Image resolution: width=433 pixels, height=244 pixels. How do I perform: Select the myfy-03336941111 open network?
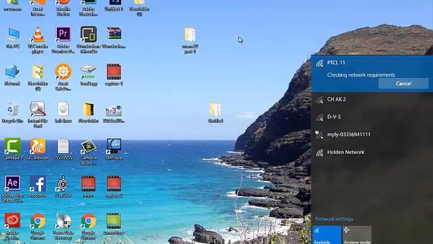coord(372,135)
